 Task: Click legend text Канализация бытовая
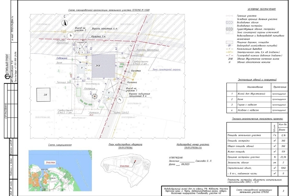(x=249, y=49)
